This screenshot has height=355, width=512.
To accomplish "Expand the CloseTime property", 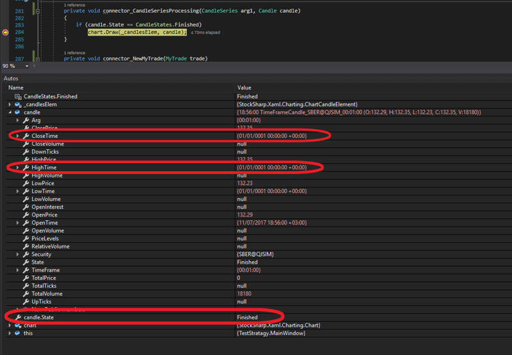I will pos(18,136).
